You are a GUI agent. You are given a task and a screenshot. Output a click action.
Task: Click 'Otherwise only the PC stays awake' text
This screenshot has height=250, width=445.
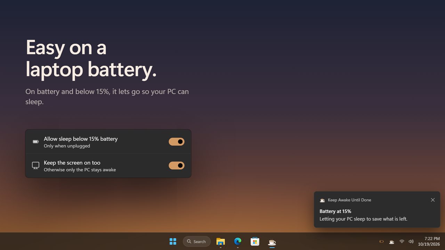click(x=80, y=170)
